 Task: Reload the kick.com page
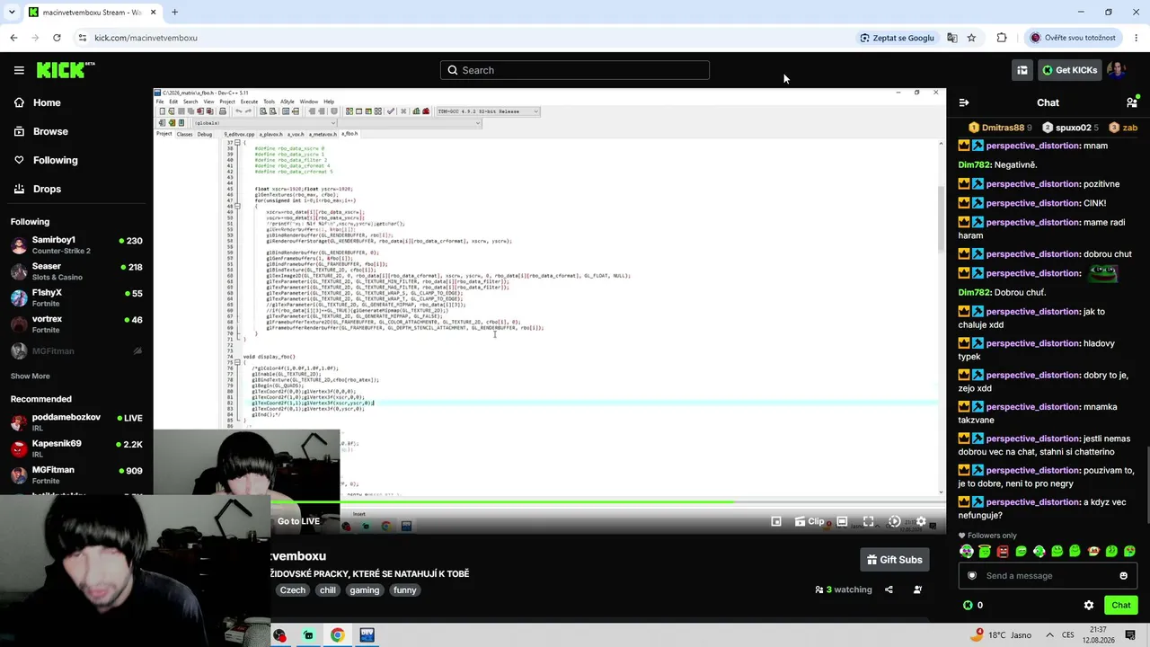57,38
